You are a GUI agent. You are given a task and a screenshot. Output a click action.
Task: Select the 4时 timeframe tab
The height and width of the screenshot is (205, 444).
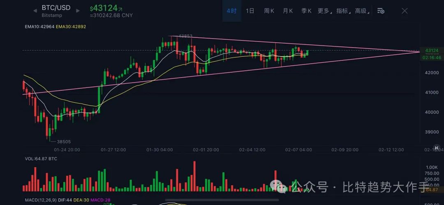[231, 11]
